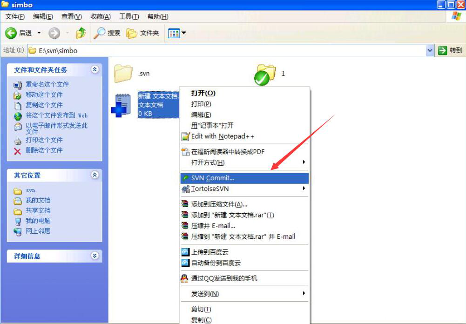Click the TortoiseSVN menu icon
The image size is (466, 324).
coord(186,189)
